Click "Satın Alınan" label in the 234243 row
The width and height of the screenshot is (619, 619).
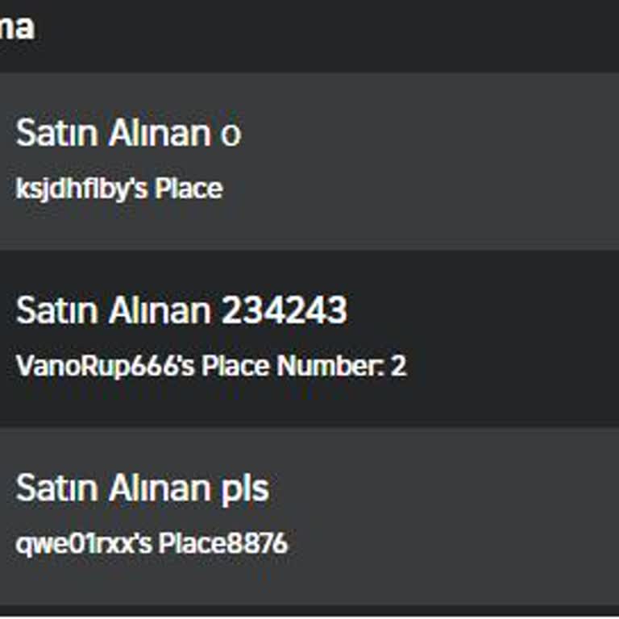(112, 311)
